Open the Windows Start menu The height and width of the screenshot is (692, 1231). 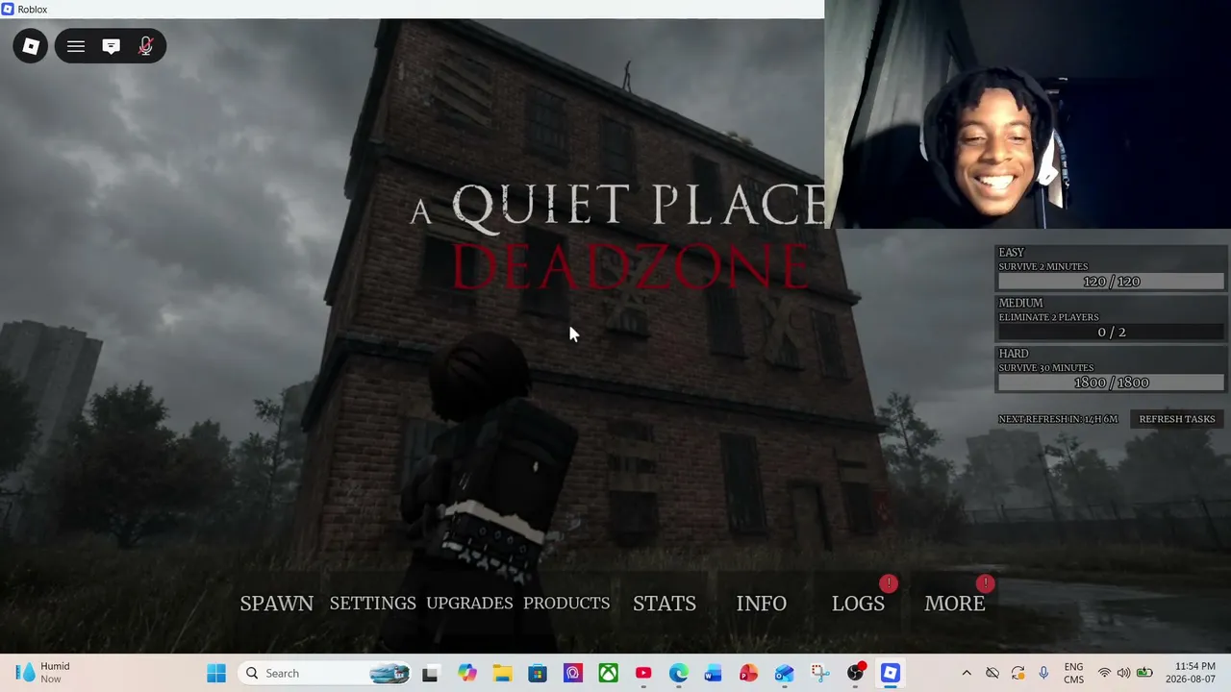coord(216,674)
